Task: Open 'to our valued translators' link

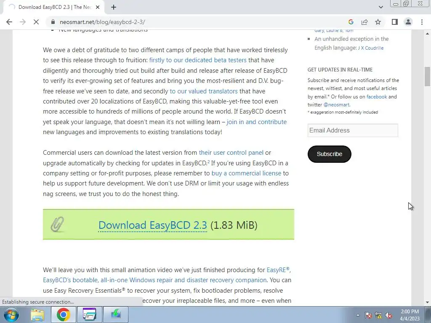Action: pos(204,91)
